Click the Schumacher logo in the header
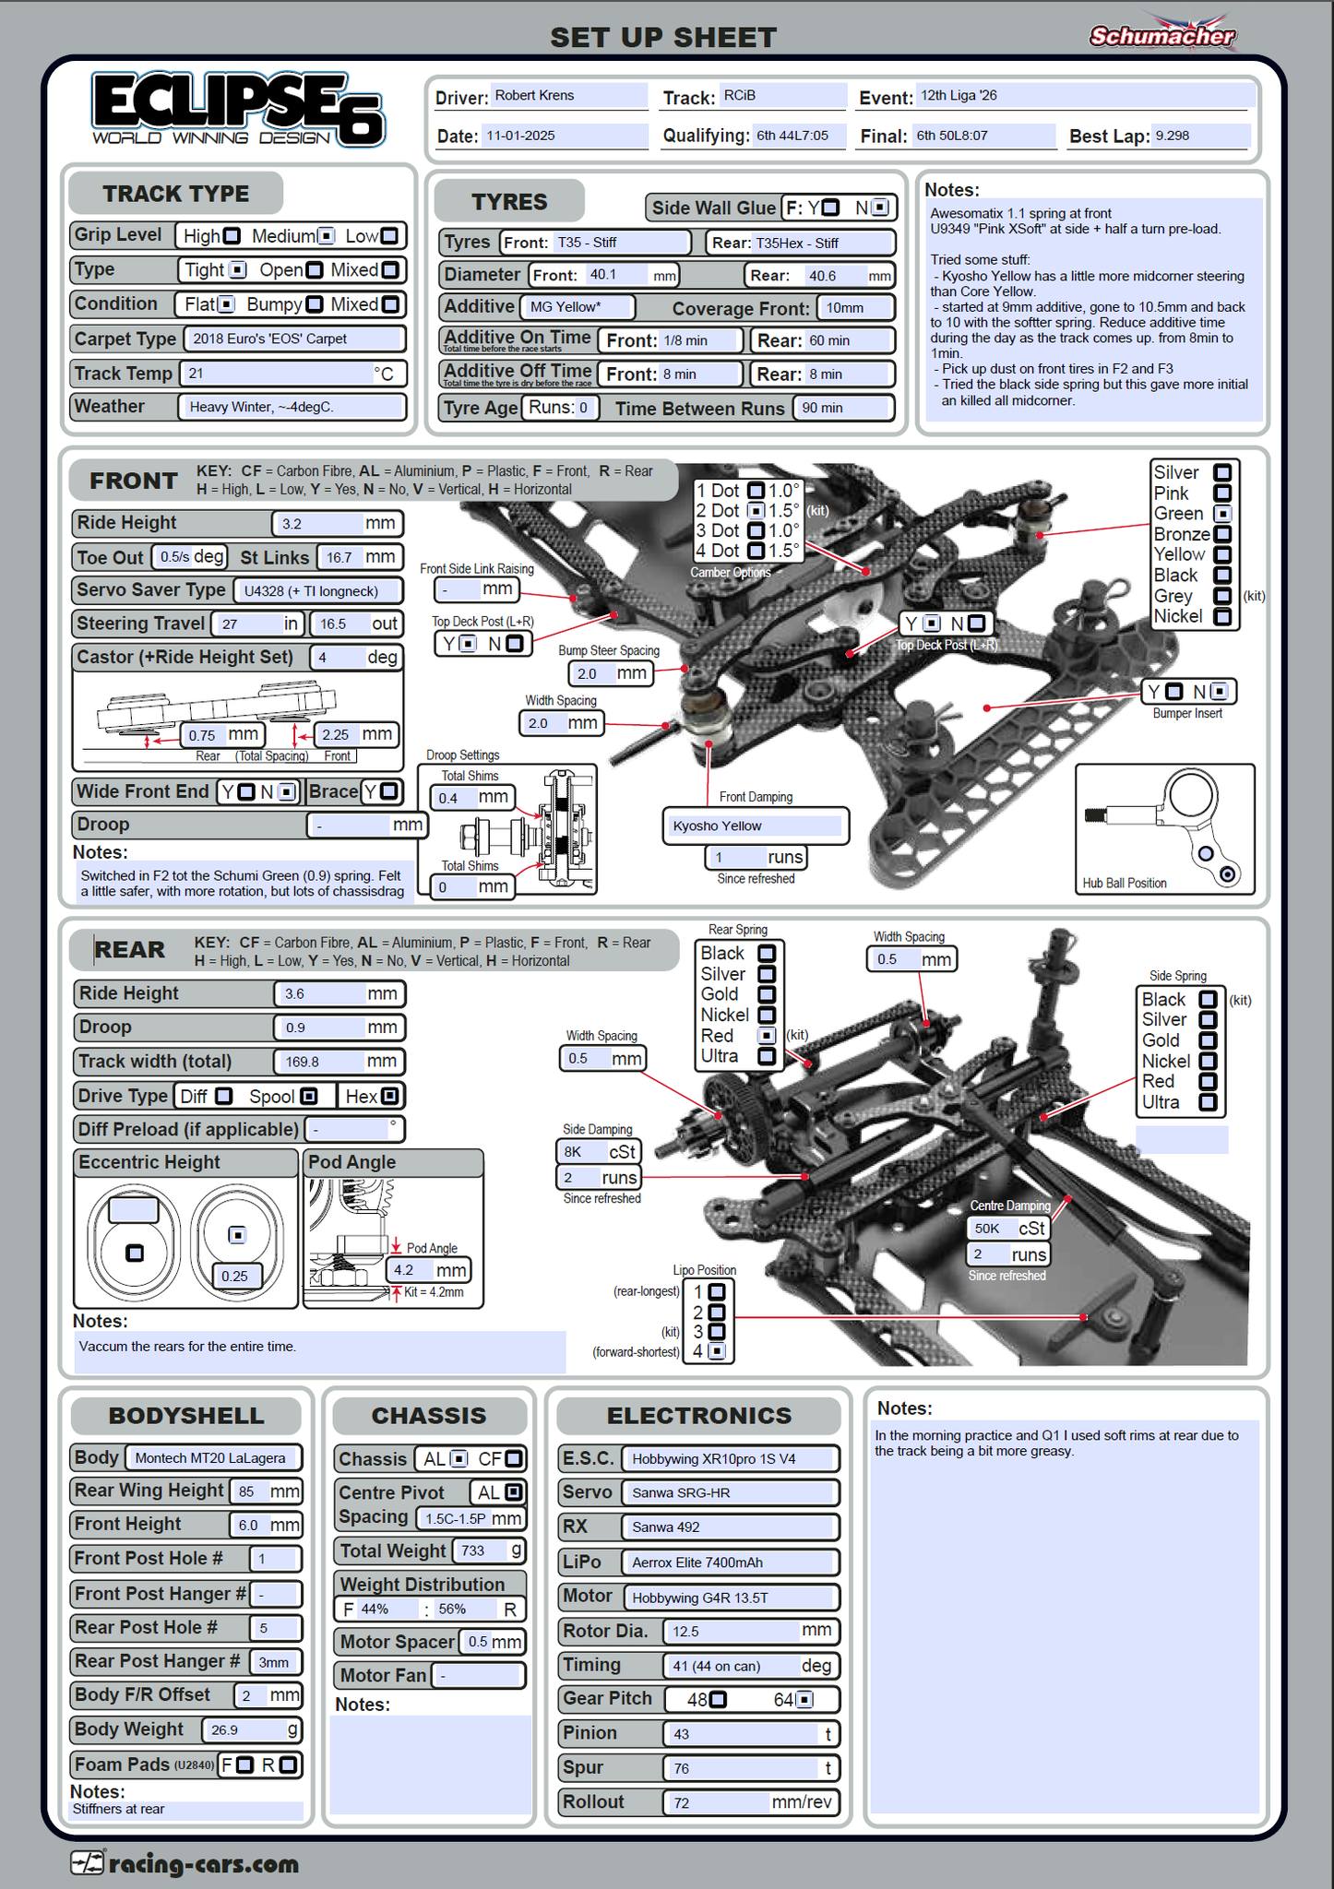The image size is (1334, 1889). pos(1161,33)
